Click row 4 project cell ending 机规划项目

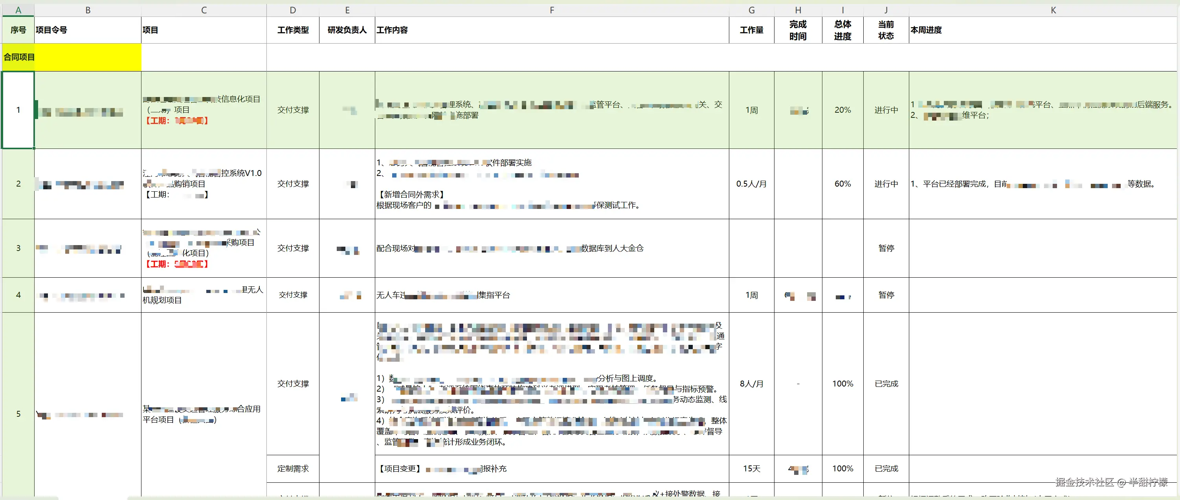coord(204,295)
